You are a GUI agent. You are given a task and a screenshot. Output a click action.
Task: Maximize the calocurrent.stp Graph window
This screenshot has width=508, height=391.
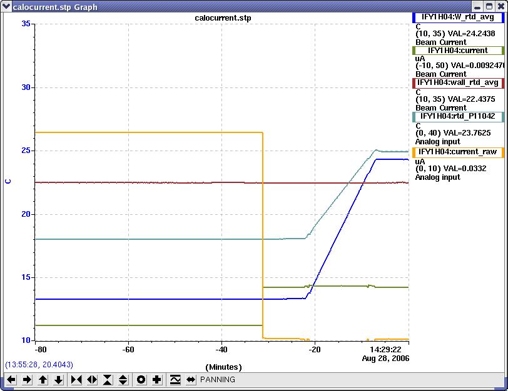tap(489, 6)
